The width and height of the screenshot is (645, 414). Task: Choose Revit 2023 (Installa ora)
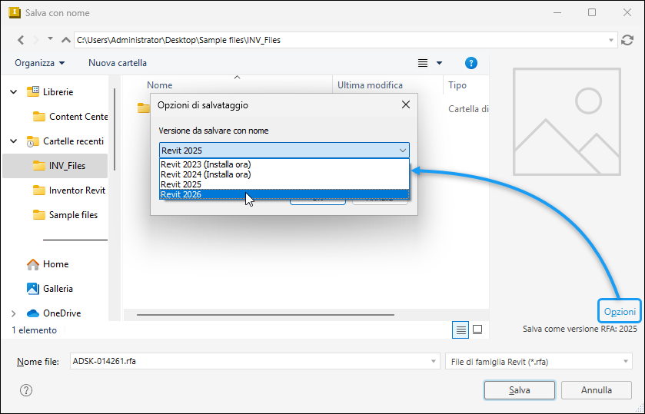(x=284, y=164)
